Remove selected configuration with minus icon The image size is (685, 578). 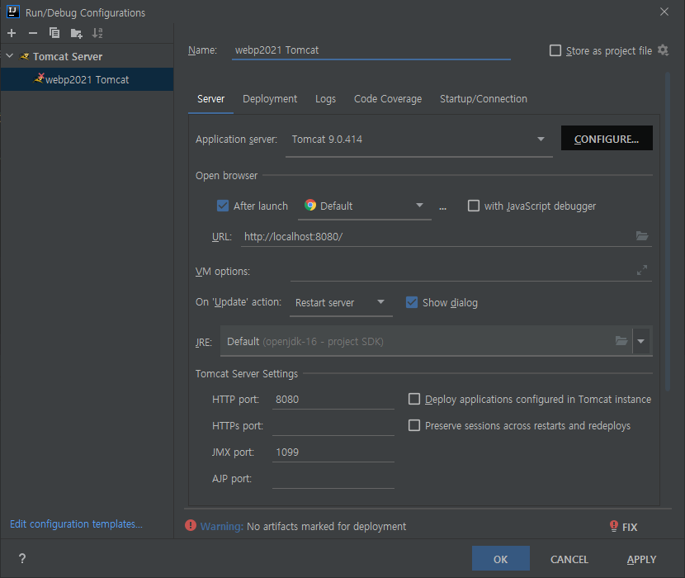click(33, 33)
